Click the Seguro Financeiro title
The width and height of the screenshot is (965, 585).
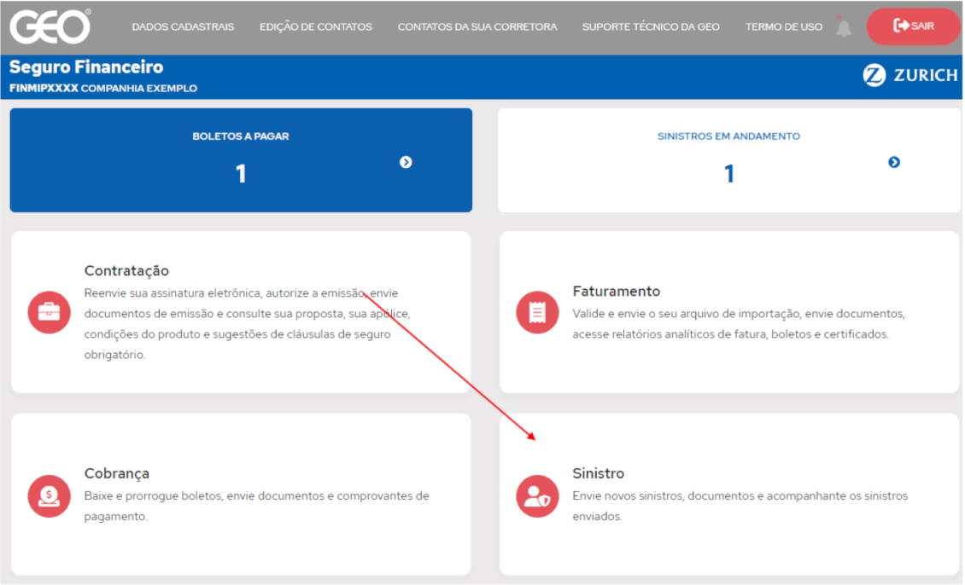86,67
